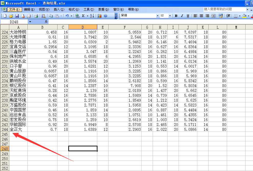Click the Undo arrow icon

67,16
